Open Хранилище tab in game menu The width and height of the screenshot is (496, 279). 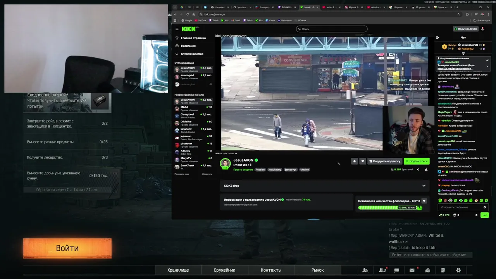point(178,270)
